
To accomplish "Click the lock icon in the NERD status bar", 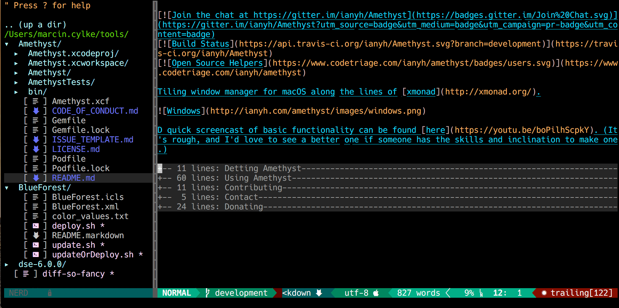I will (x=50, y=293).
